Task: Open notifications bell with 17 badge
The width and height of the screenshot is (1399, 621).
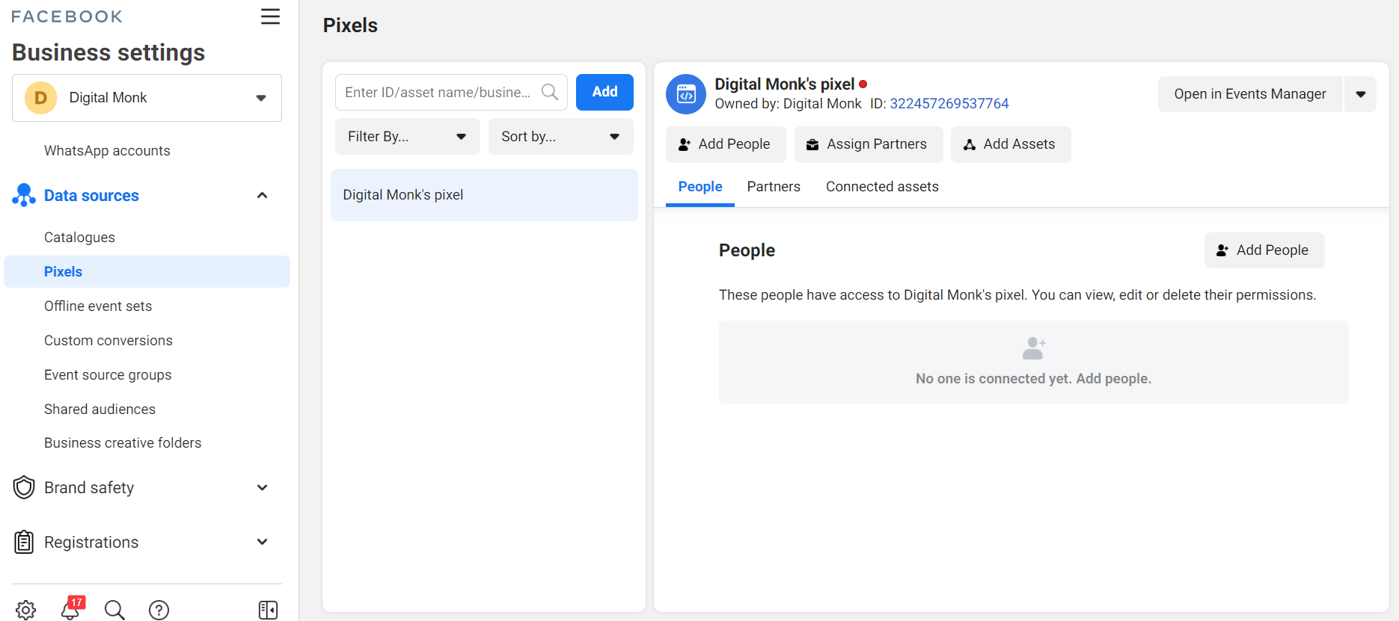Action: [71, 608]
